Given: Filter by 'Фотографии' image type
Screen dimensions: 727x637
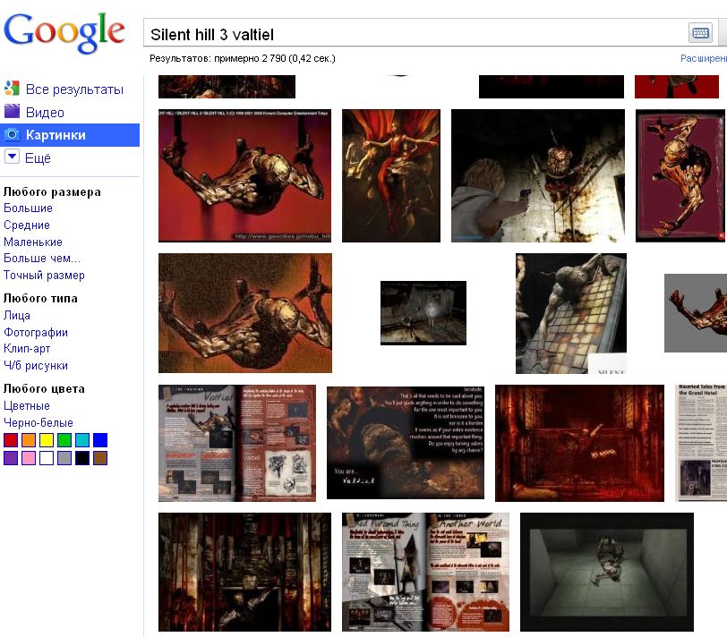Looking at the screenshot, I should [x=36, y=332].
